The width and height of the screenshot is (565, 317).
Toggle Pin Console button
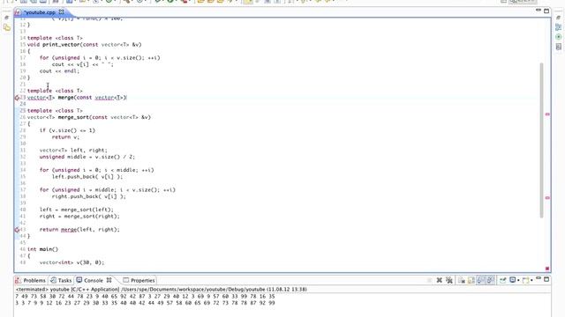click(x=502, y=280)
